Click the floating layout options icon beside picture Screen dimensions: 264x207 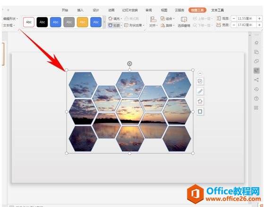coord(200,82)
